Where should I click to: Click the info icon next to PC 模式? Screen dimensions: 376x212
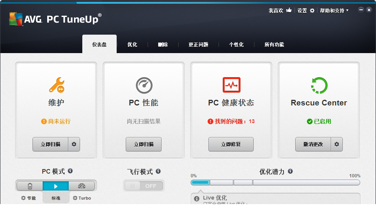click(x=70, y=171)
